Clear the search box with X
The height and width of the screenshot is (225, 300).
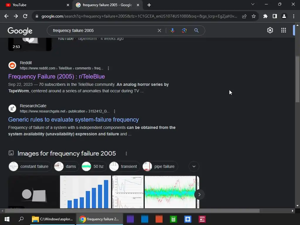tap(159, 30)
